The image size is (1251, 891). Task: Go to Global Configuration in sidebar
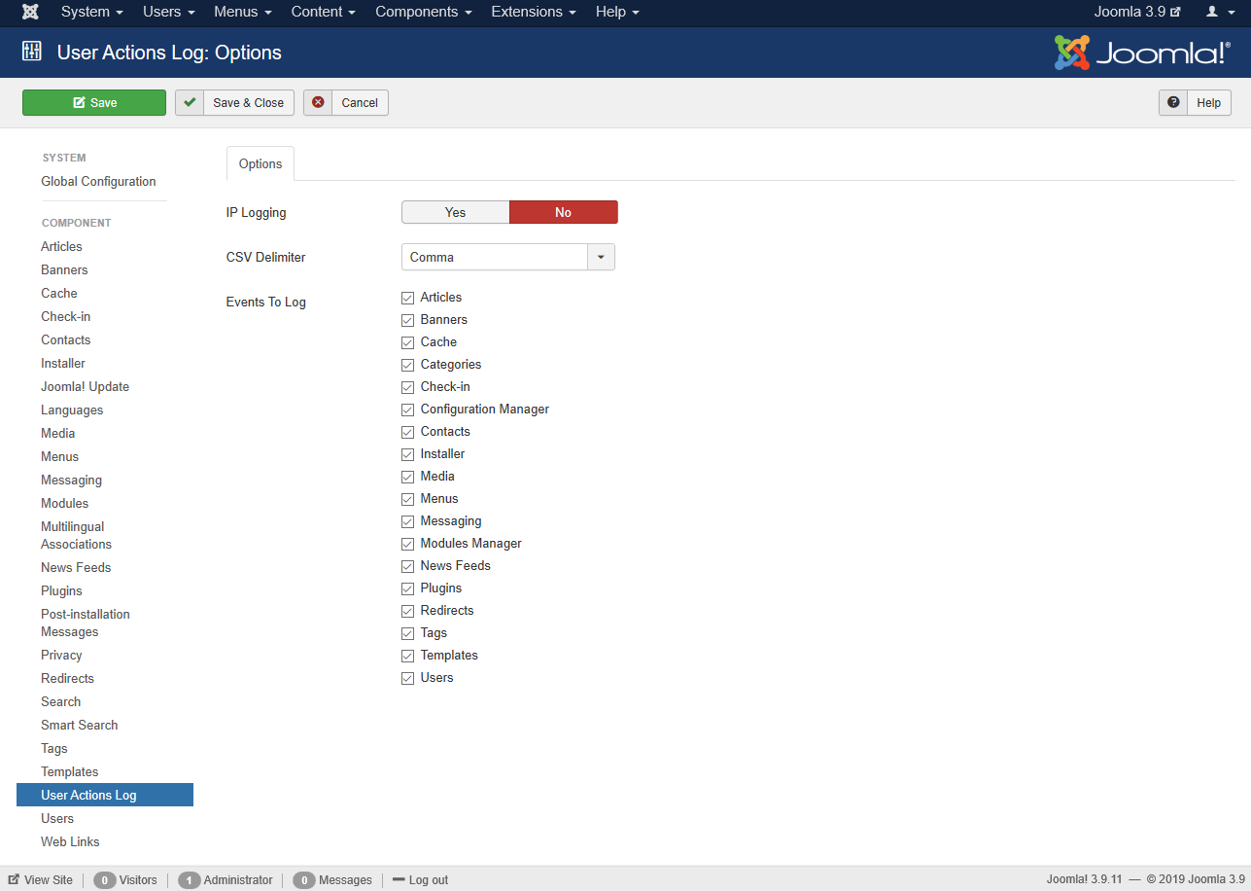(98, 181)
